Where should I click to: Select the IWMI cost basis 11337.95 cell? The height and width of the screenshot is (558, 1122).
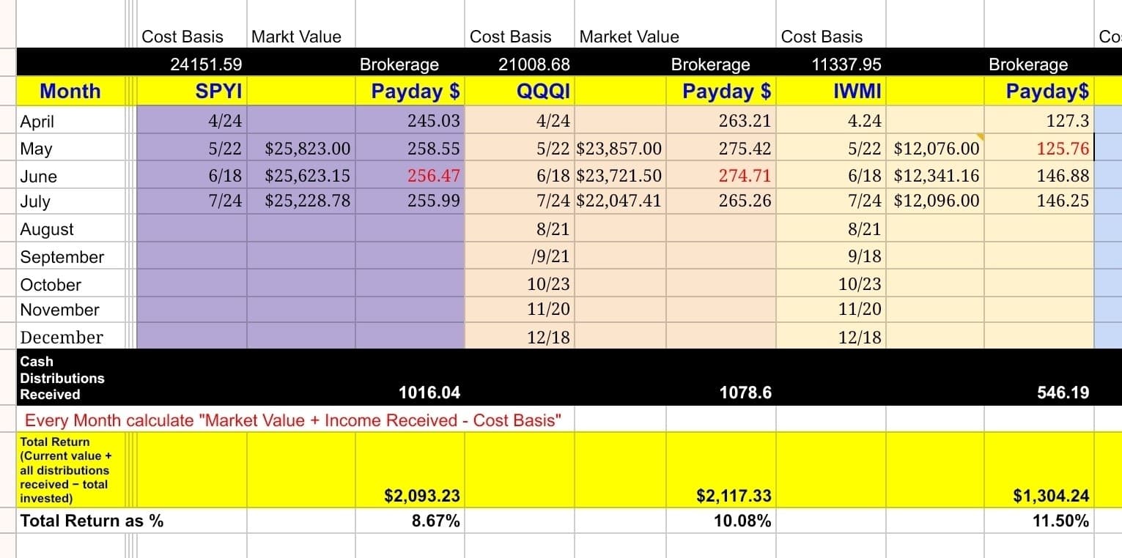tap(831, 64)
